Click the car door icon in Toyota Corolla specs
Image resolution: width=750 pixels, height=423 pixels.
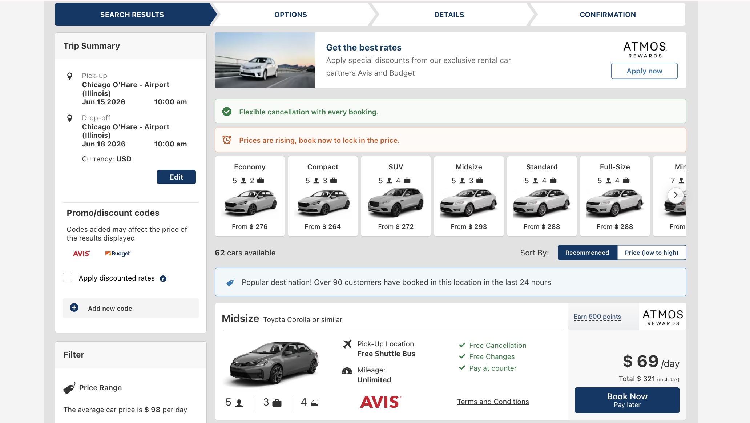[315, 403]
